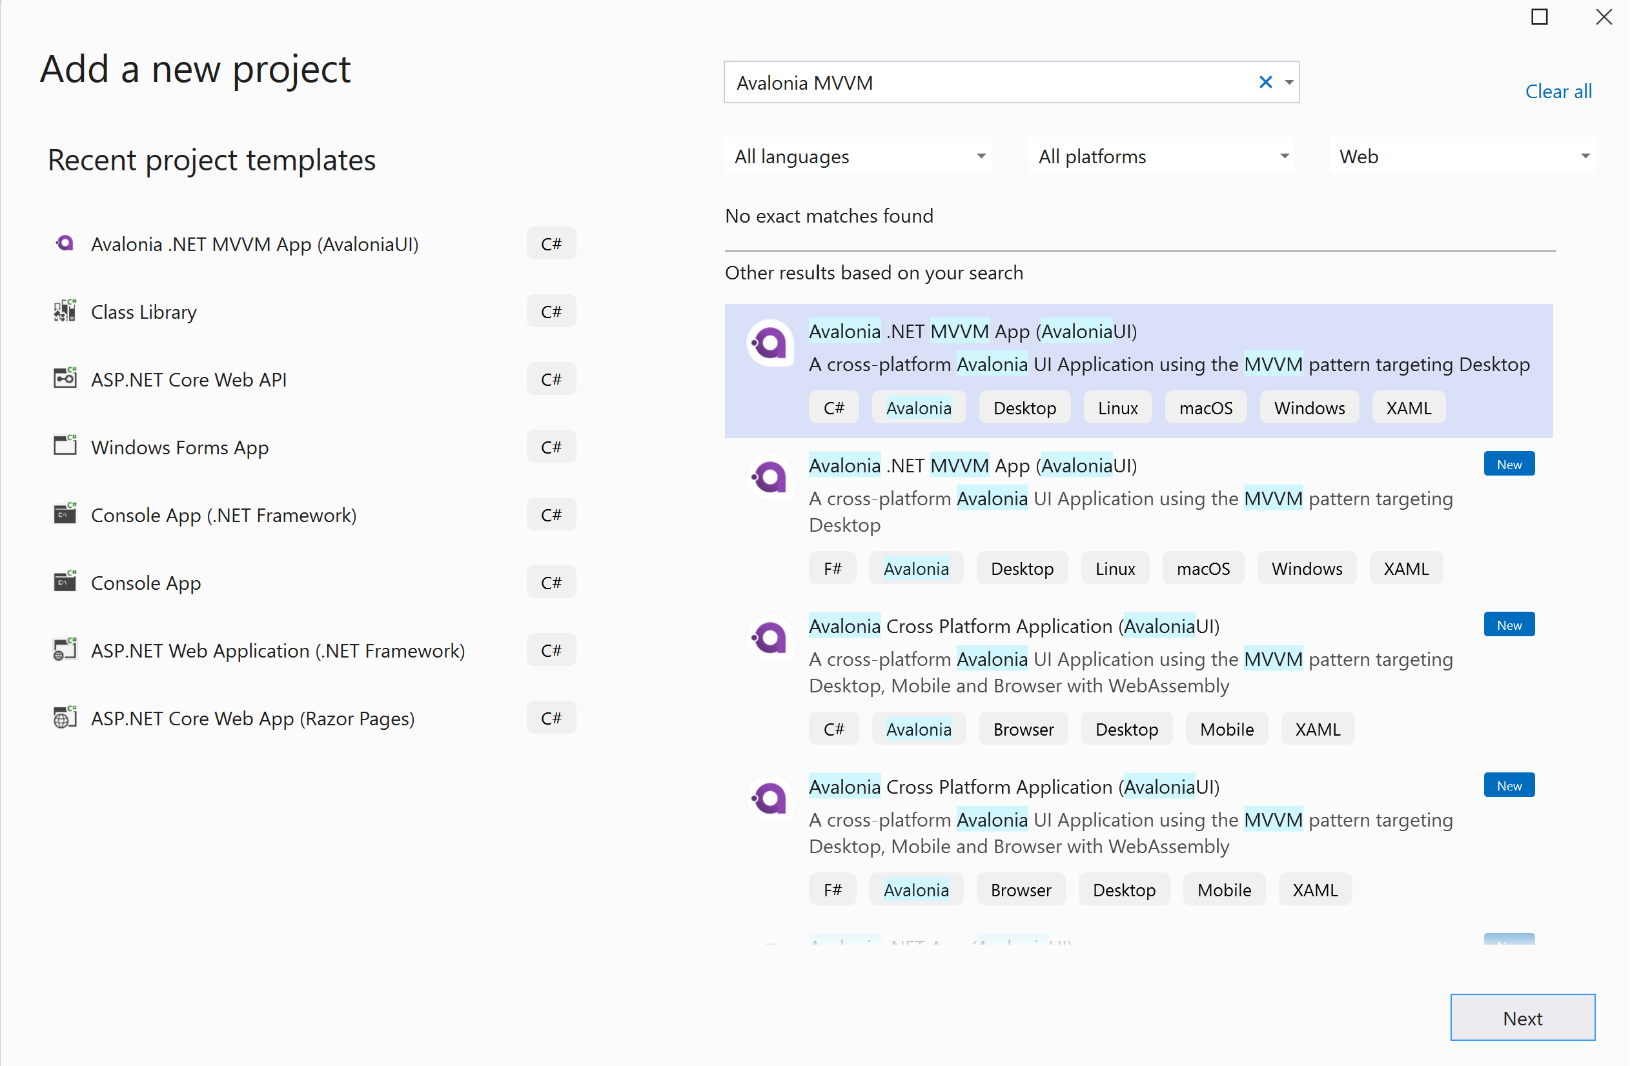Clear the search box with the X icon
This screenshot has height=1066, width=1630.
pyautogui.click(x=1266, y=82)
